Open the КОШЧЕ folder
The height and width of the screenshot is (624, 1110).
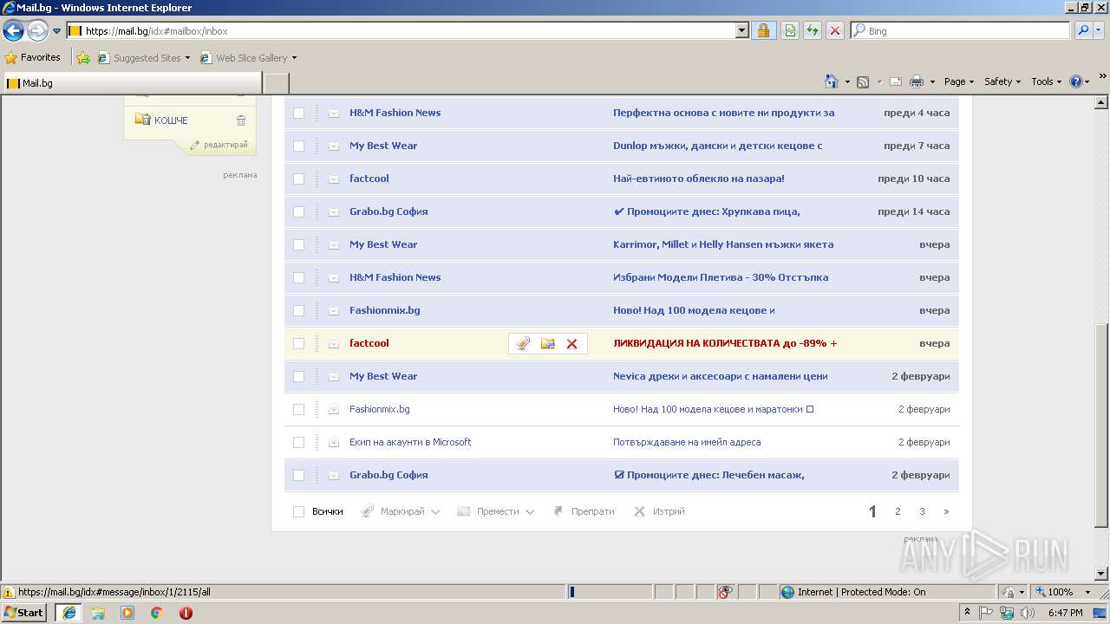171,120
